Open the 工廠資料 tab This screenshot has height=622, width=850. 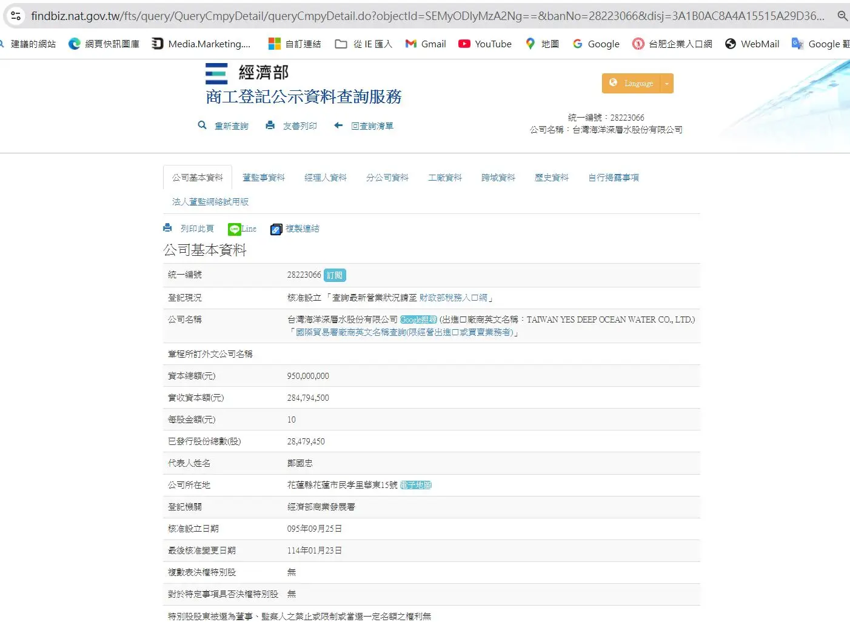445,178
